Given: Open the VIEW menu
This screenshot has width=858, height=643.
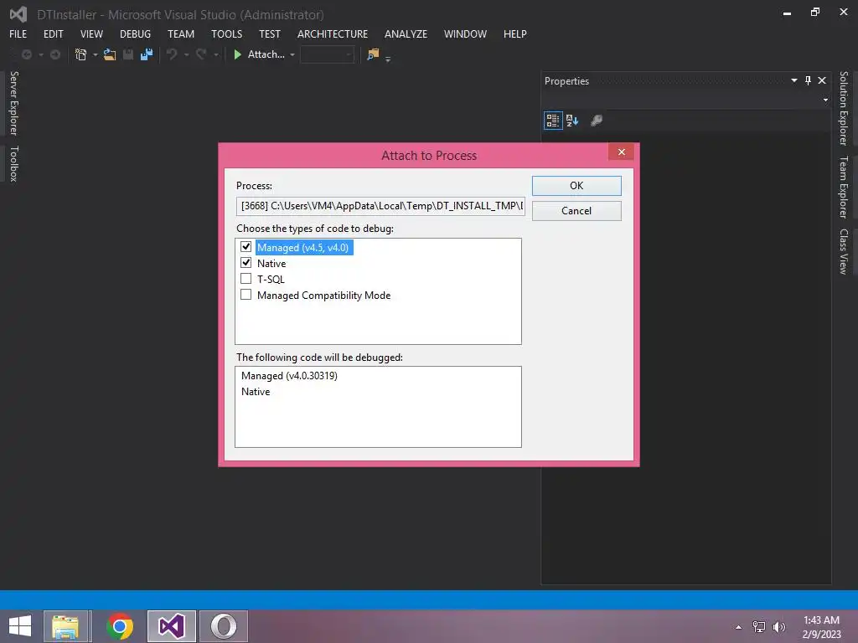Looking at the screenshot, I should [x=91, y=33].
